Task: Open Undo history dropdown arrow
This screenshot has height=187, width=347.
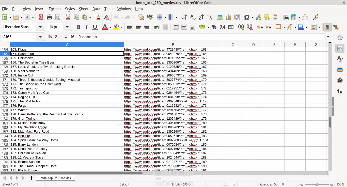Action: [x=122, y=18]
